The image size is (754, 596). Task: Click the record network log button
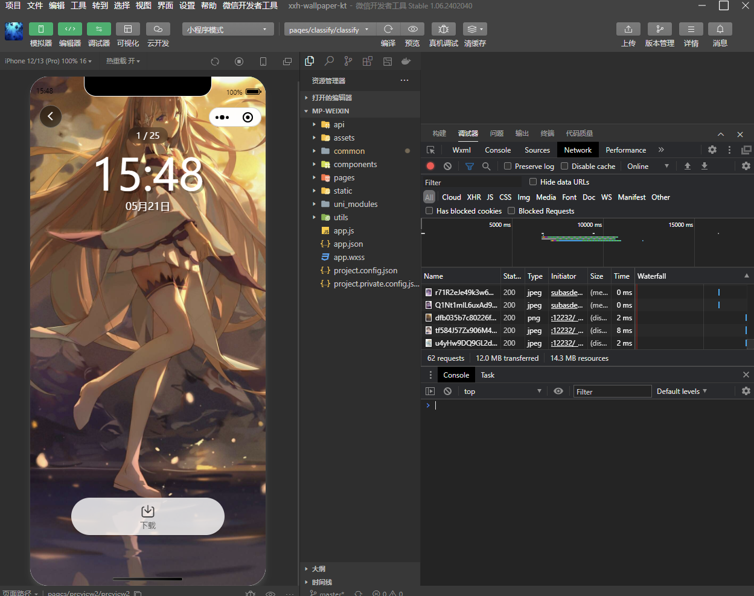pos(430,166)
